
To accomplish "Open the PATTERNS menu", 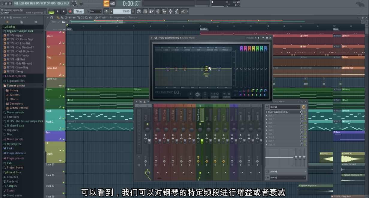I will coord(34,3).
